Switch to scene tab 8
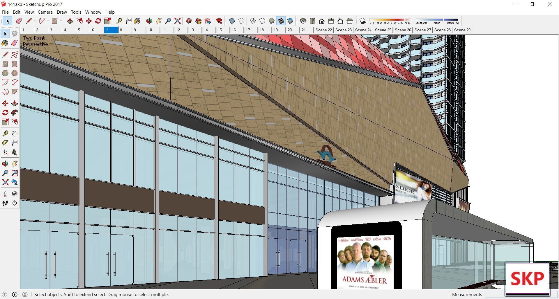The image size is (559, 299). click(x=125, y=30)
